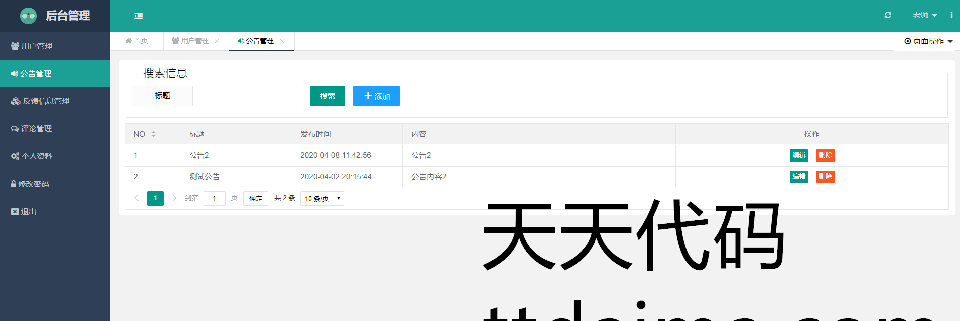Close the 公告管理 tab

click(x=282, y=41)
